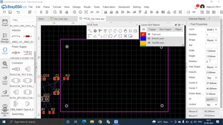The width and height of the screenshot is (223, 125).
Task: Minimize the PCB Tools panel
Action: [137, 25]
